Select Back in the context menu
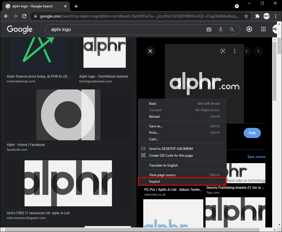Image resolution: width=282 pixels, height=232 pixels. [x=182, y=104]
